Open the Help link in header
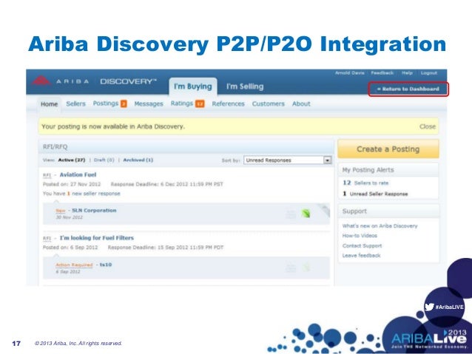The height and width of the screenshot is (354, 472). pyautogui.click(x=407, y=73)
